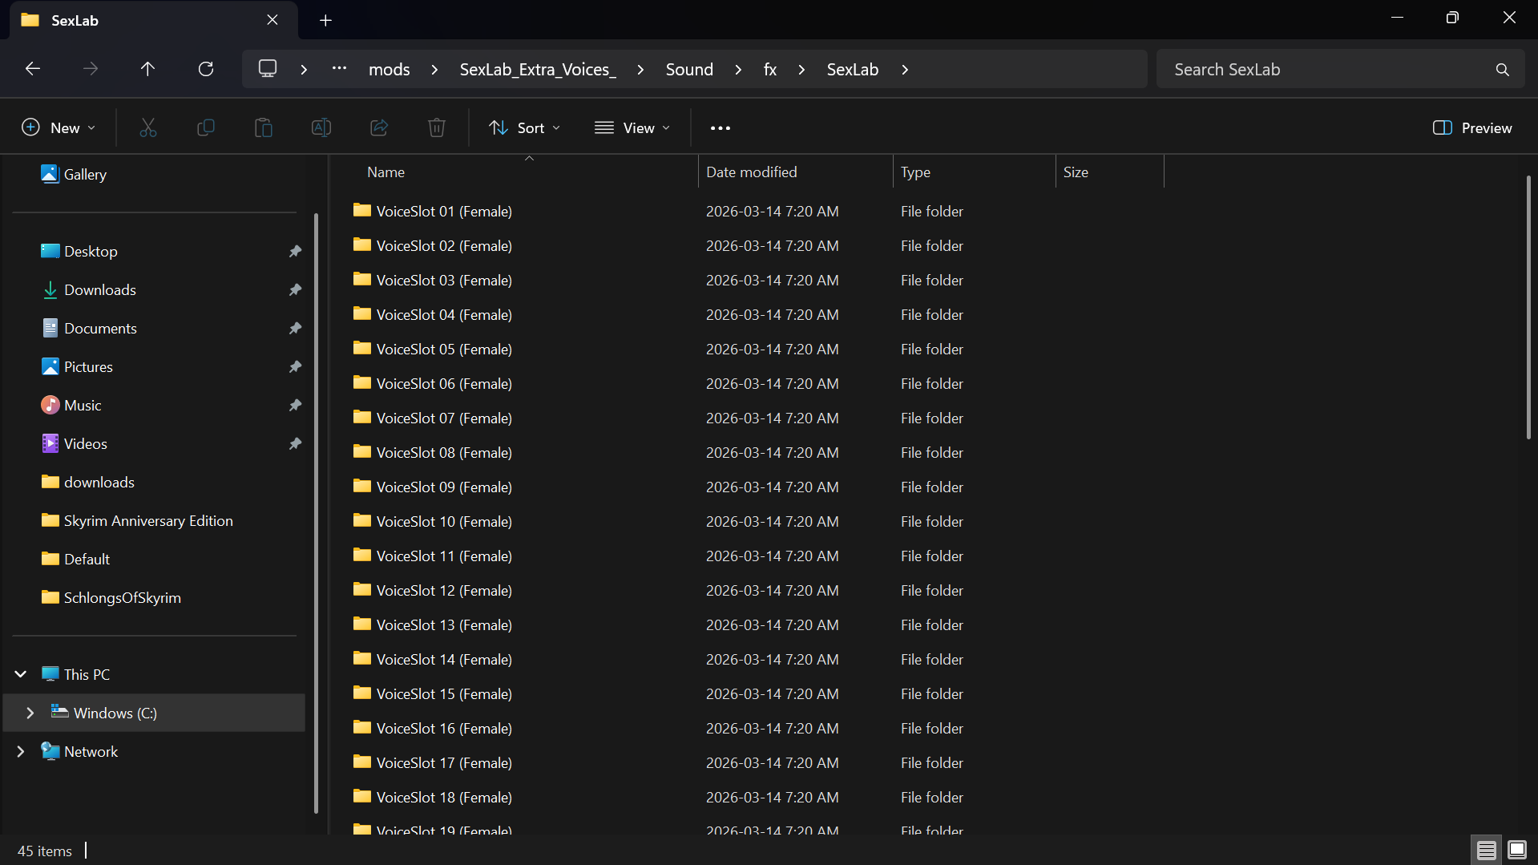This screenshot has height=865, width=1538.
Task: Select folder VoiceSlot 12 (Female)
Action: click(444, 591)
